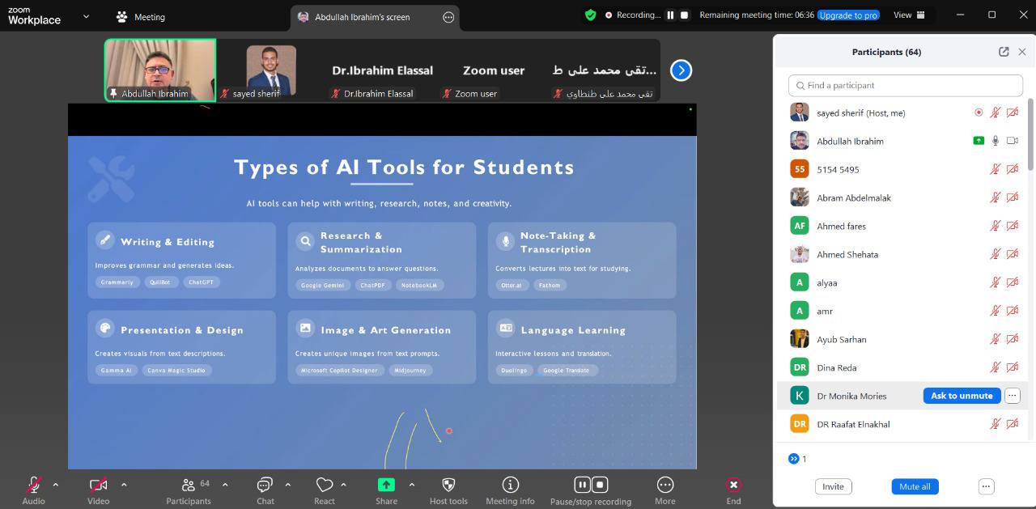Open the View layout menu
1036x509 pixels.
coord(907,15)
